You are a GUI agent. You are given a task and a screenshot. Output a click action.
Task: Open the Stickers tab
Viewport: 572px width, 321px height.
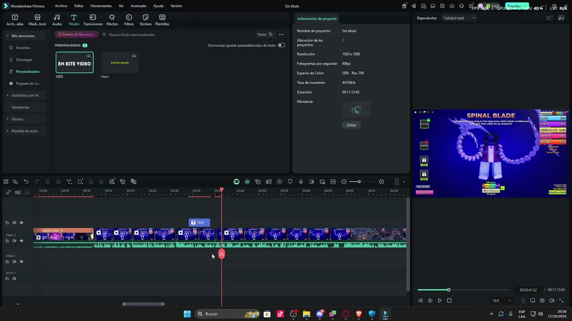[x=146, y=20]
